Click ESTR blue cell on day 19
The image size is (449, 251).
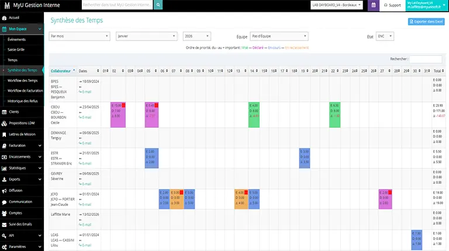(x=305, y=158)
